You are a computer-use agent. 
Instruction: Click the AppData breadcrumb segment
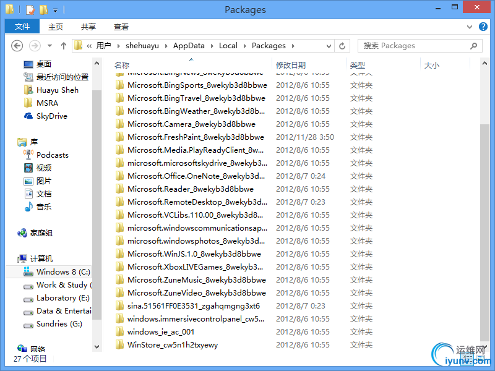click(189, 46)
